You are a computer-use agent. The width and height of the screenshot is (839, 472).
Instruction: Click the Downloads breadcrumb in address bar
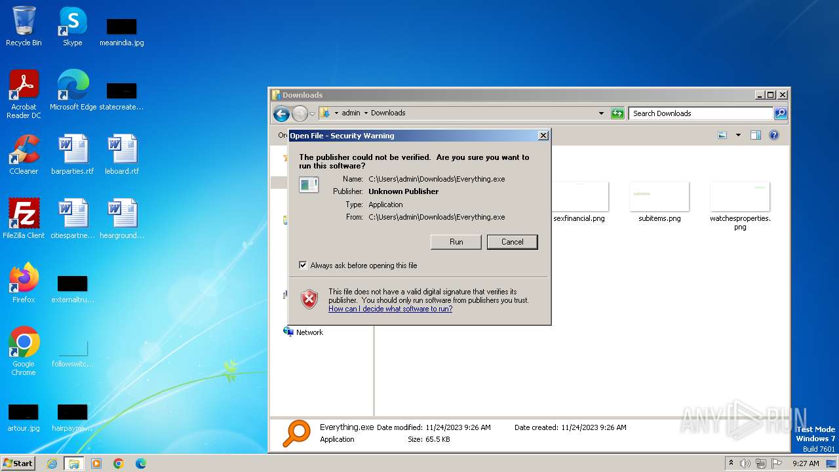click(x=388, y=113)
